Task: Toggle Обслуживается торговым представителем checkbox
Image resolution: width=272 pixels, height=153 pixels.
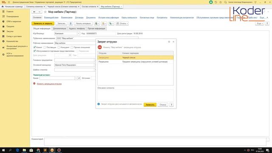Action: pos(34,51)
